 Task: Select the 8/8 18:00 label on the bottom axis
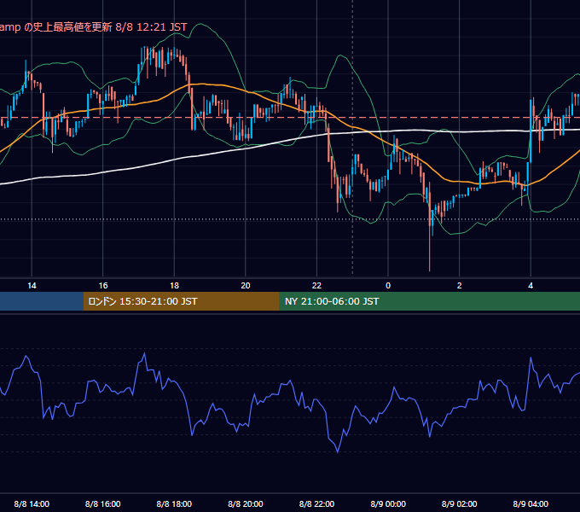tap(174, 503)
